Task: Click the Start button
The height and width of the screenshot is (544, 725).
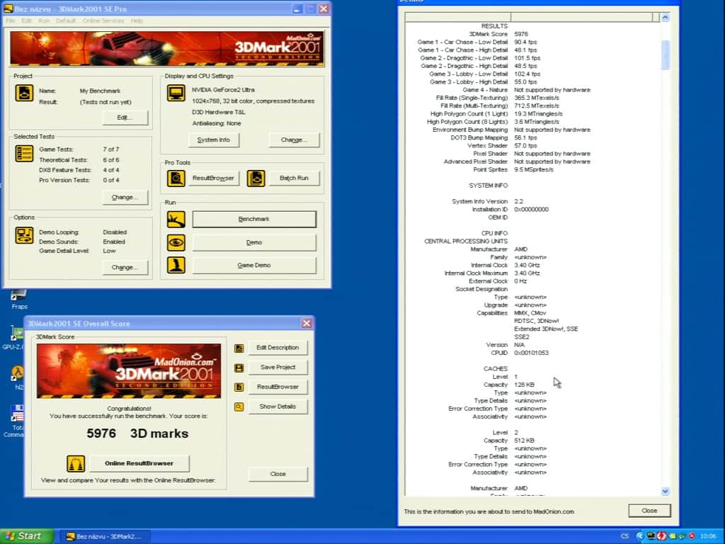Action: pyautogui.click(x=26, y=536)
